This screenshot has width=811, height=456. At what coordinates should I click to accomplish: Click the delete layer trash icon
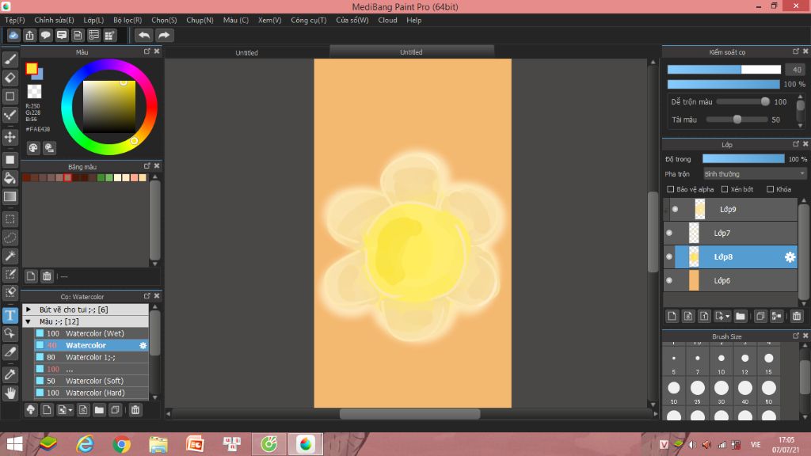[x=797, y=316]
